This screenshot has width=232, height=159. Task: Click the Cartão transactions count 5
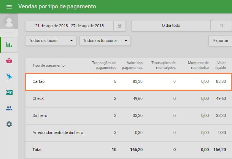tap(115, 81)
